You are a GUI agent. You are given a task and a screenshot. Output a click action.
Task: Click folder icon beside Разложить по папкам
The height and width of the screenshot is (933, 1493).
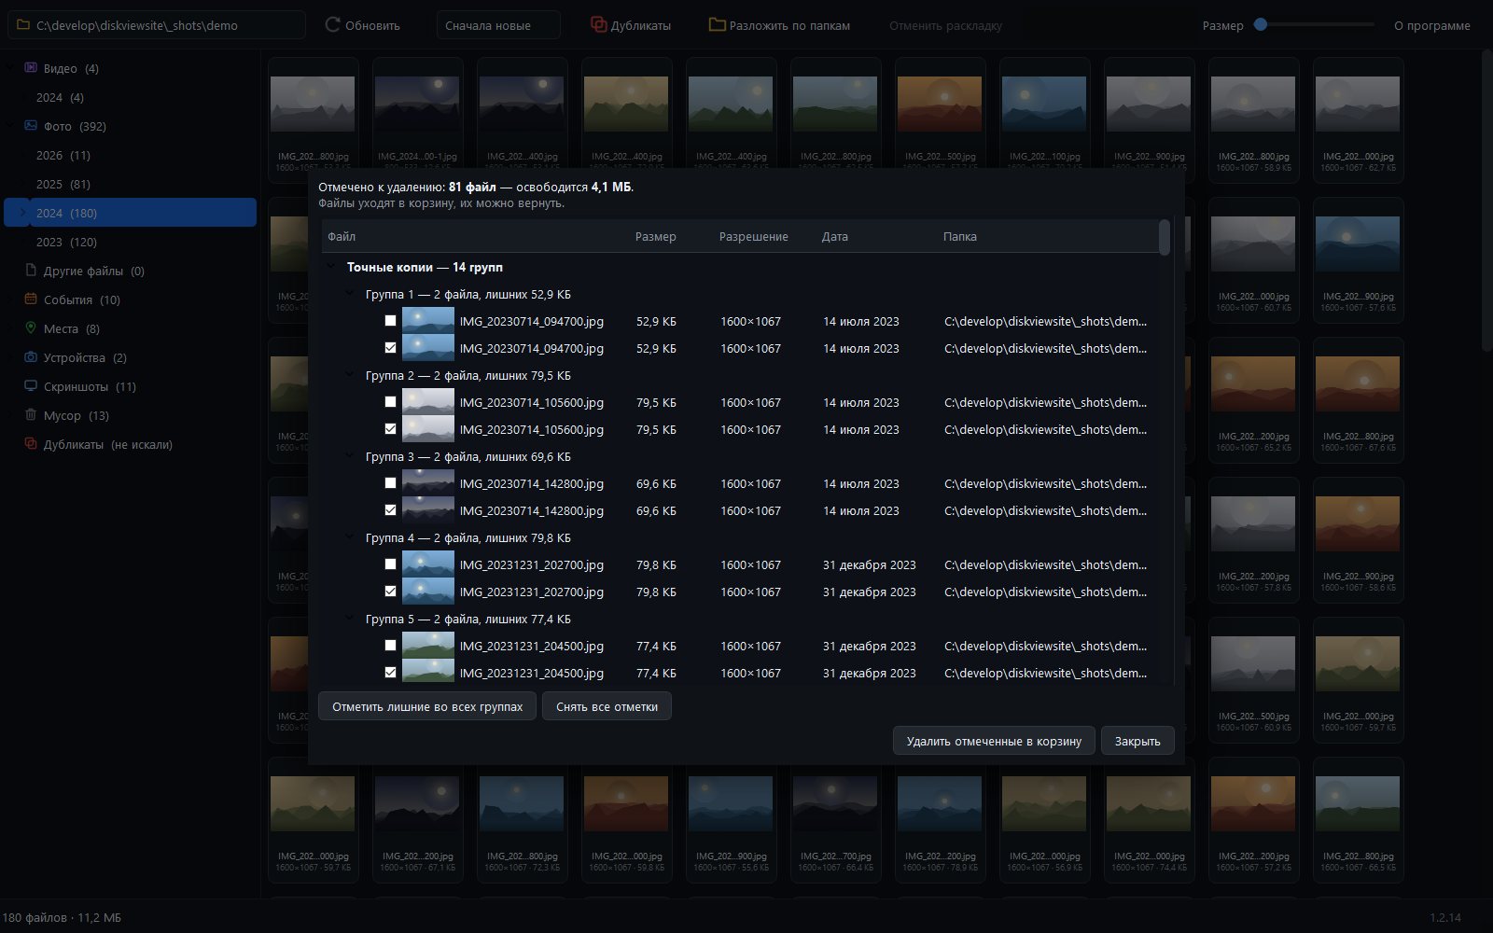click(717, 25)
